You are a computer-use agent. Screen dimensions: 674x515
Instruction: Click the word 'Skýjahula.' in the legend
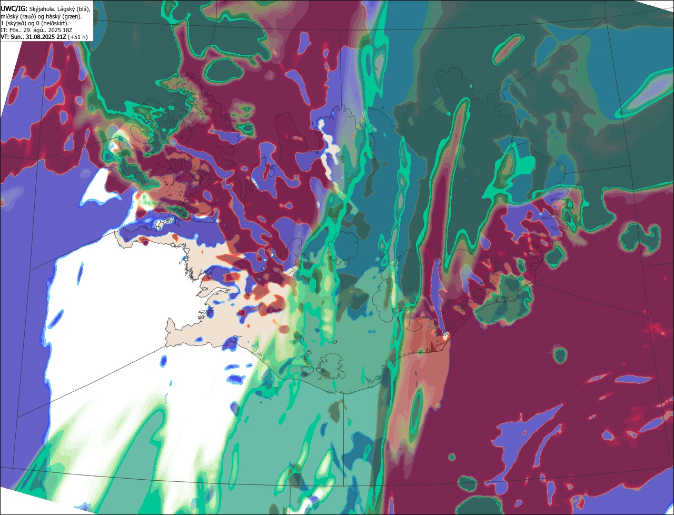[42, 9]
